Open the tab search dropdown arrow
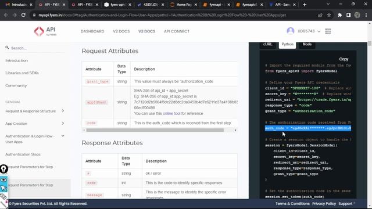Screen dimensions: 372x209 coord(328,4)
